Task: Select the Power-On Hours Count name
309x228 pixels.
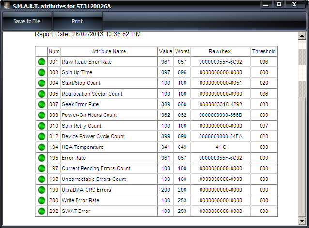Action: 90,115
